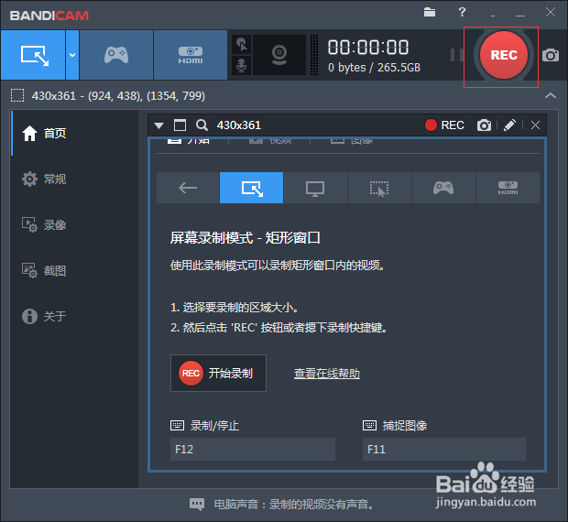This screenshot has width=568, height=522.
Task: Toggle the webcam overlay icon
Action: 279,55
